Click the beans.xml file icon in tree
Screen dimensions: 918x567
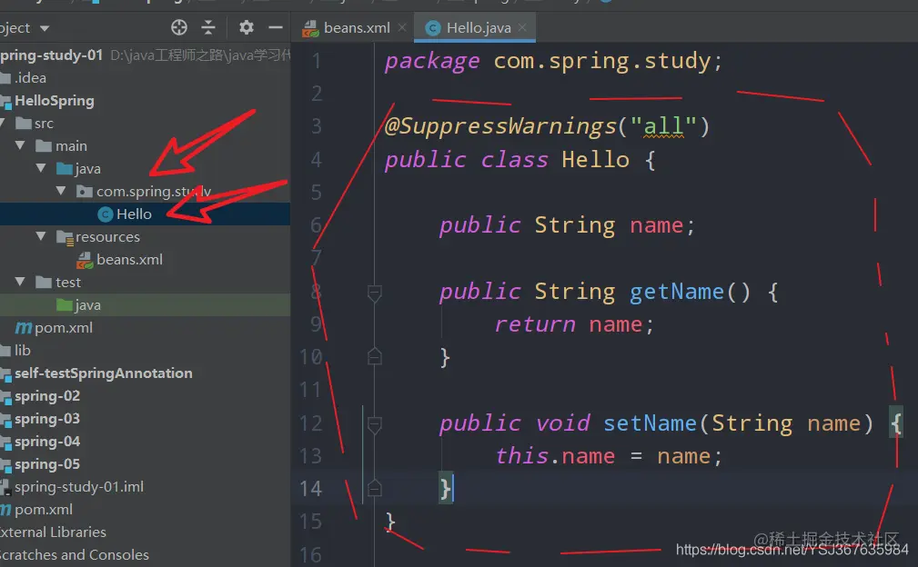click(85, 260)
